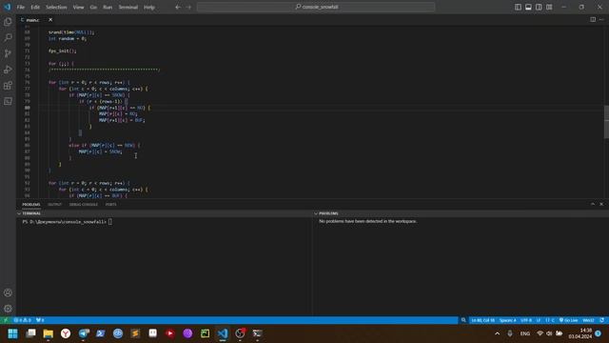The width and height of the screenshot is (609, 343).
Task: Open the Run menu
Action: (108, 7)
